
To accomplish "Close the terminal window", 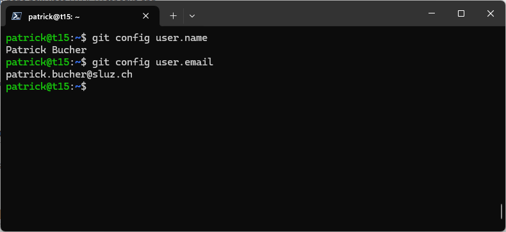I will [491, 13].
